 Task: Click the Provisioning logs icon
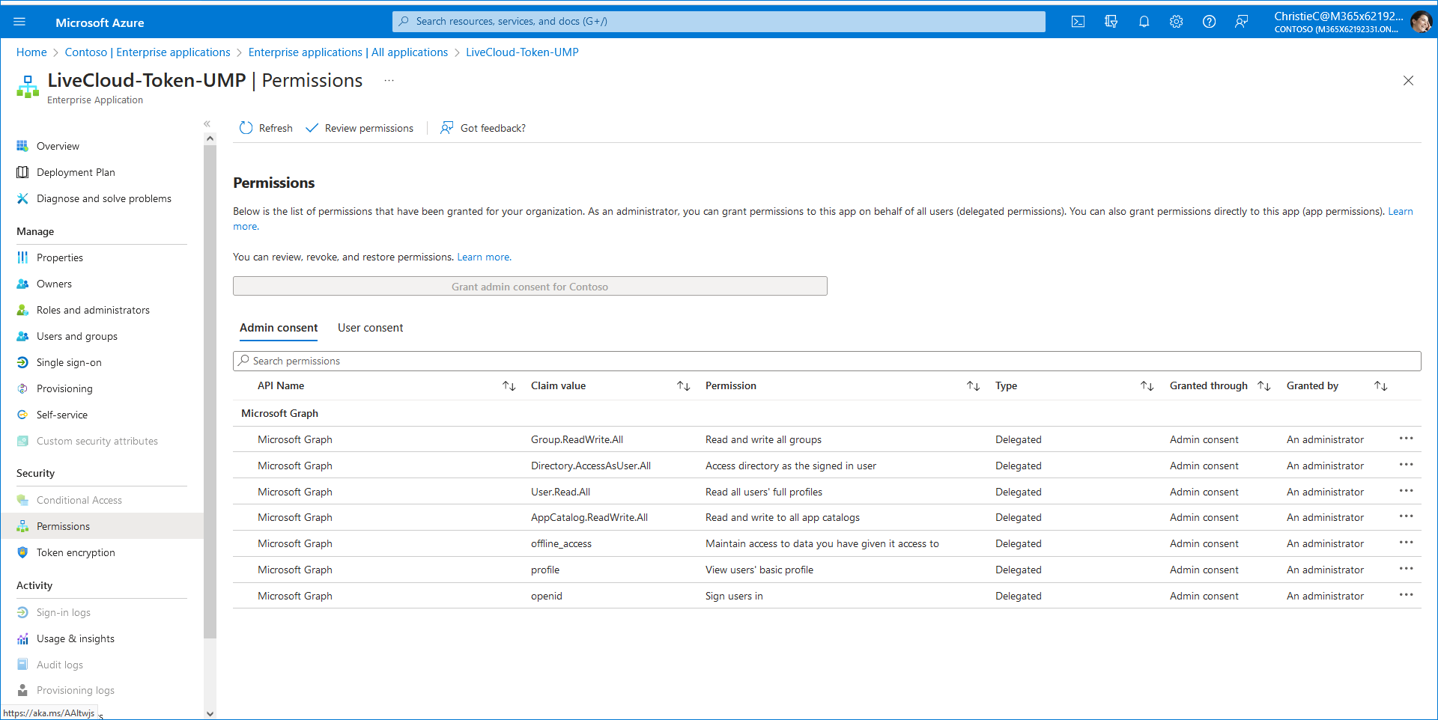22,690
